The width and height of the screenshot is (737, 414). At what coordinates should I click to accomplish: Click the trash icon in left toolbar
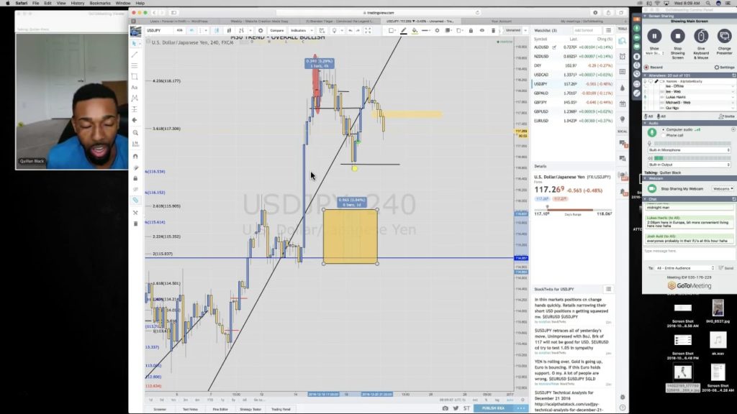pyautogui.click(x=135, y=224)
